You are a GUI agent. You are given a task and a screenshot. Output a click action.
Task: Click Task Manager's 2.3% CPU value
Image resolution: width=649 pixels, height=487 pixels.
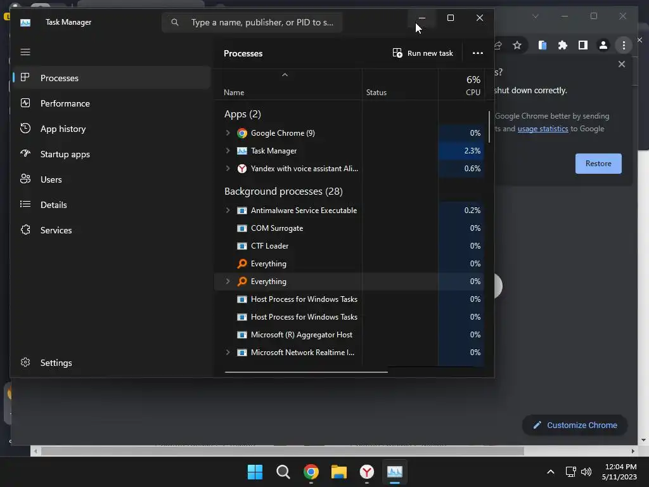pos(472,151)
